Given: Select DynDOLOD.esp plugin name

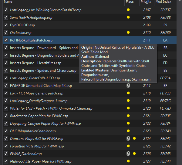Looking at the screenshot, I should point(22,25).
